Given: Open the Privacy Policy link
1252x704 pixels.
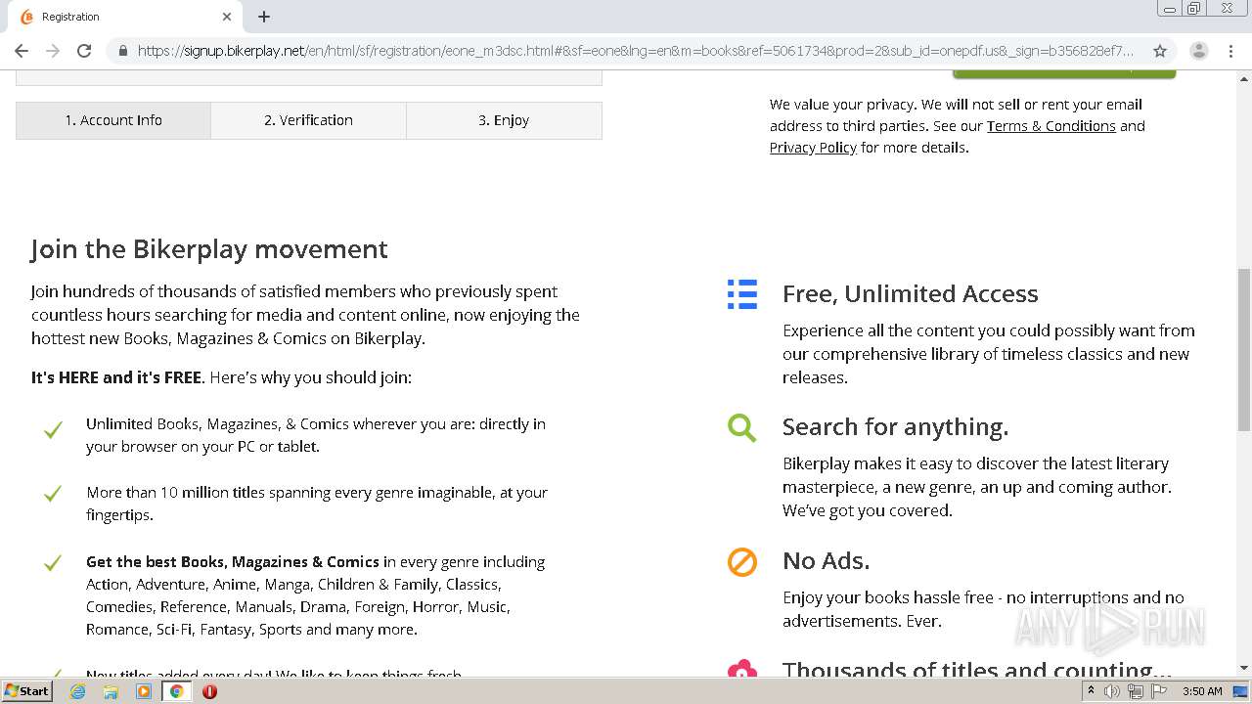Looking at the screenshot, I should [x=813, y=148].
